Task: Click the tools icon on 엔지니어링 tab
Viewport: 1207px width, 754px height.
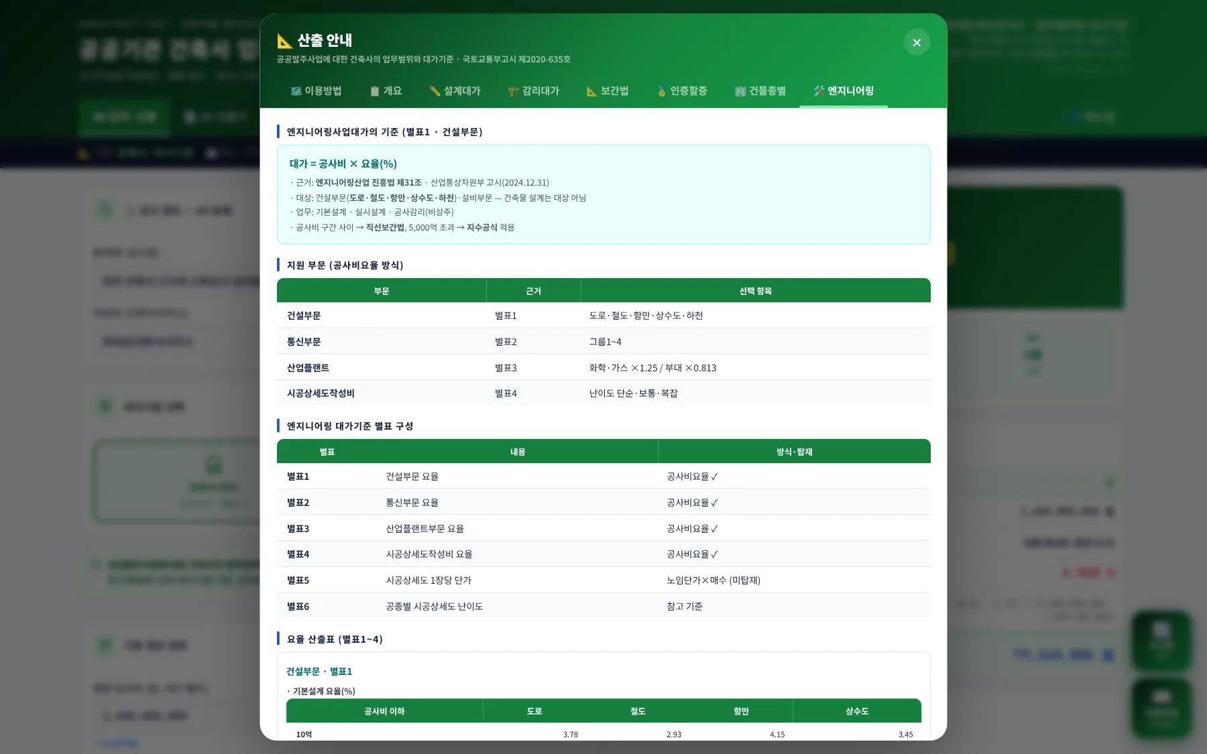Action: 819,90
